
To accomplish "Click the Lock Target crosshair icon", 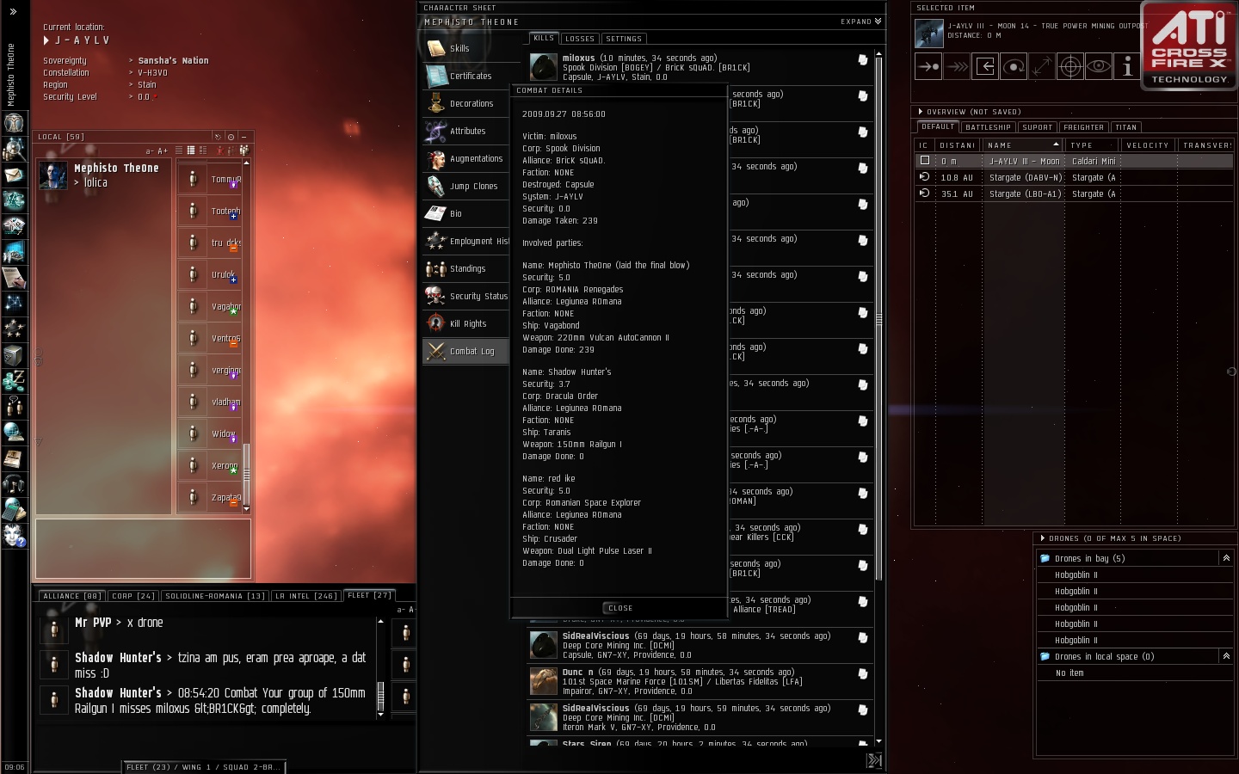I will (1070, 66).
